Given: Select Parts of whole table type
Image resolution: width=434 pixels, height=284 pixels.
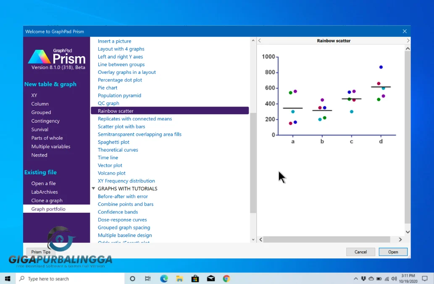Looking at the screenshot, I should [x=47, y=138].
